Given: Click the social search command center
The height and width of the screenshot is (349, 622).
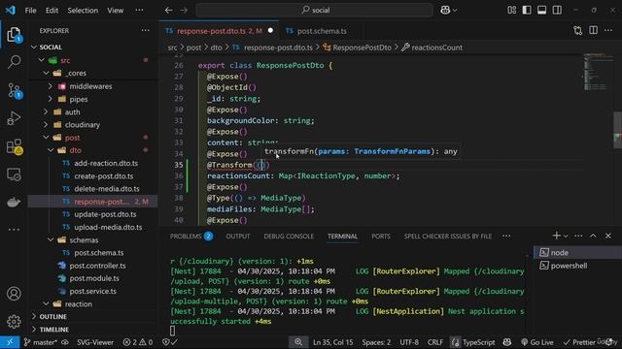Looking at the screenshot, I should click(315, 11).
